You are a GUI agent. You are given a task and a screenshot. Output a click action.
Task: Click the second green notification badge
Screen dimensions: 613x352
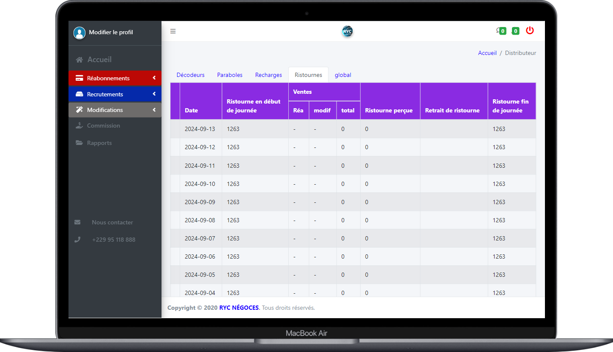coord(515,31)
